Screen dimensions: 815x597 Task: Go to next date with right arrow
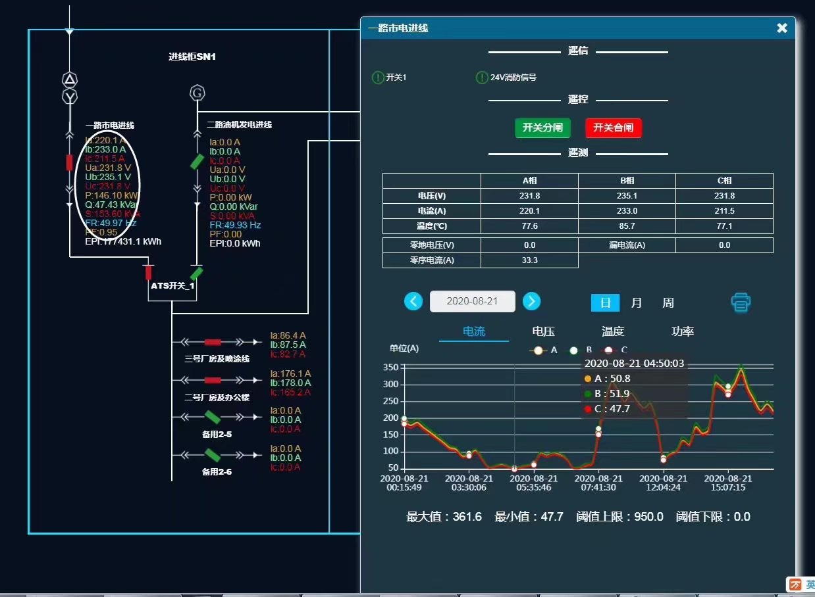(531, 301)
